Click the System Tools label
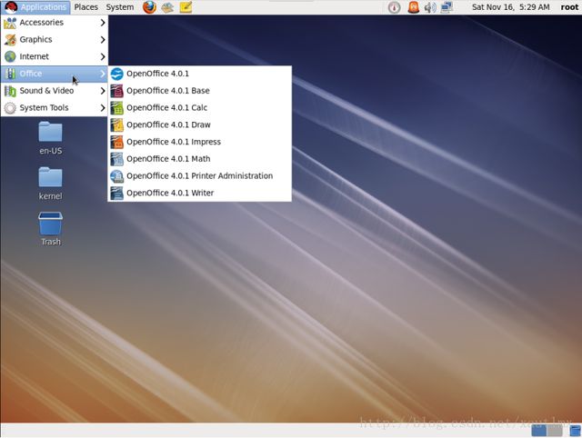 point(44,108)
